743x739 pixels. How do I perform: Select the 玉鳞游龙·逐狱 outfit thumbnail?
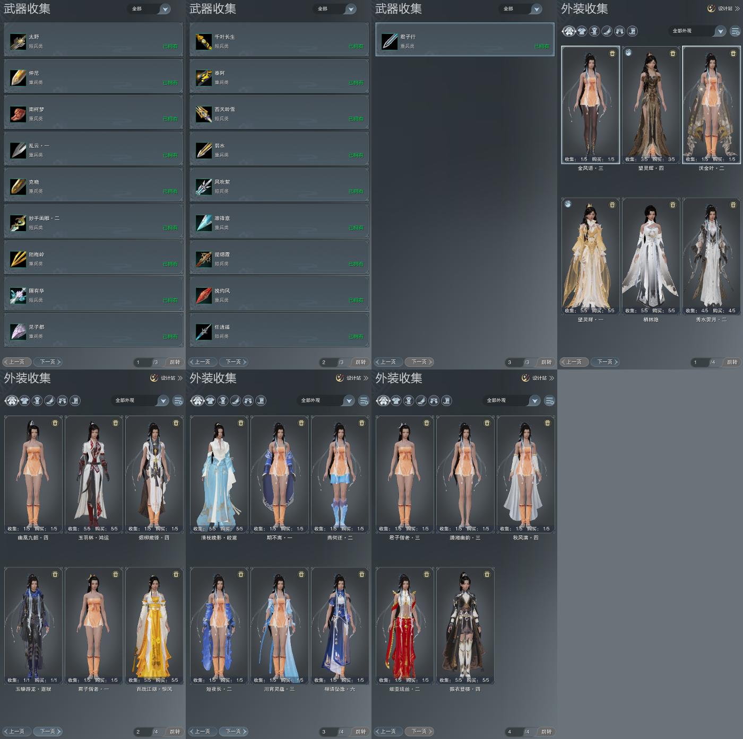(33, 626)
